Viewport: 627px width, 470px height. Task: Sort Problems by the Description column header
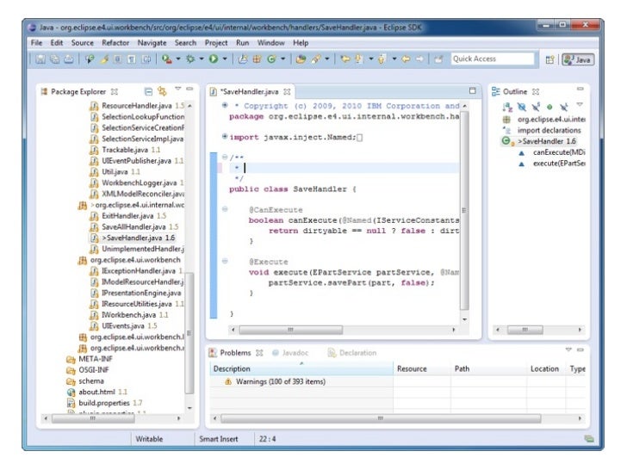pos(301,369)
